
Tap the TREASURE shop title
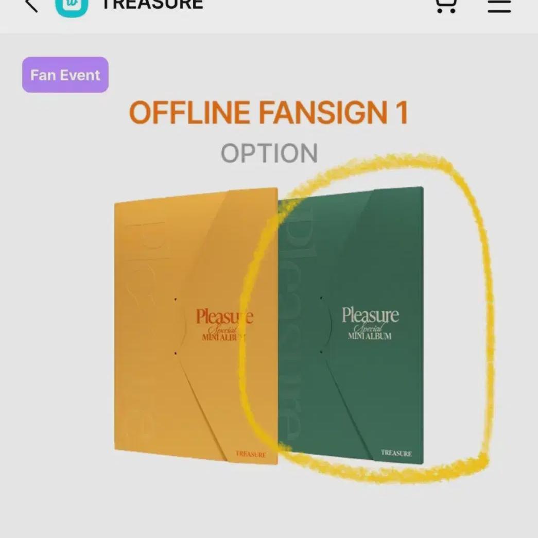[x=153, y=5]
